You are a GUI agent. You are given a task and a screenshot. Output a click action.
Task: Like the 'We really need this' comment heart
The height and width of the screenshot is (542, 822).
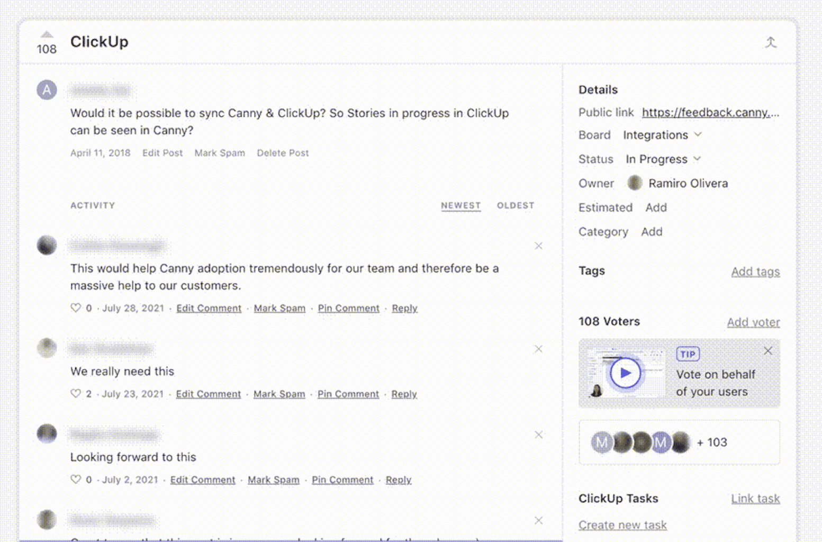click(x=76, y=393)
